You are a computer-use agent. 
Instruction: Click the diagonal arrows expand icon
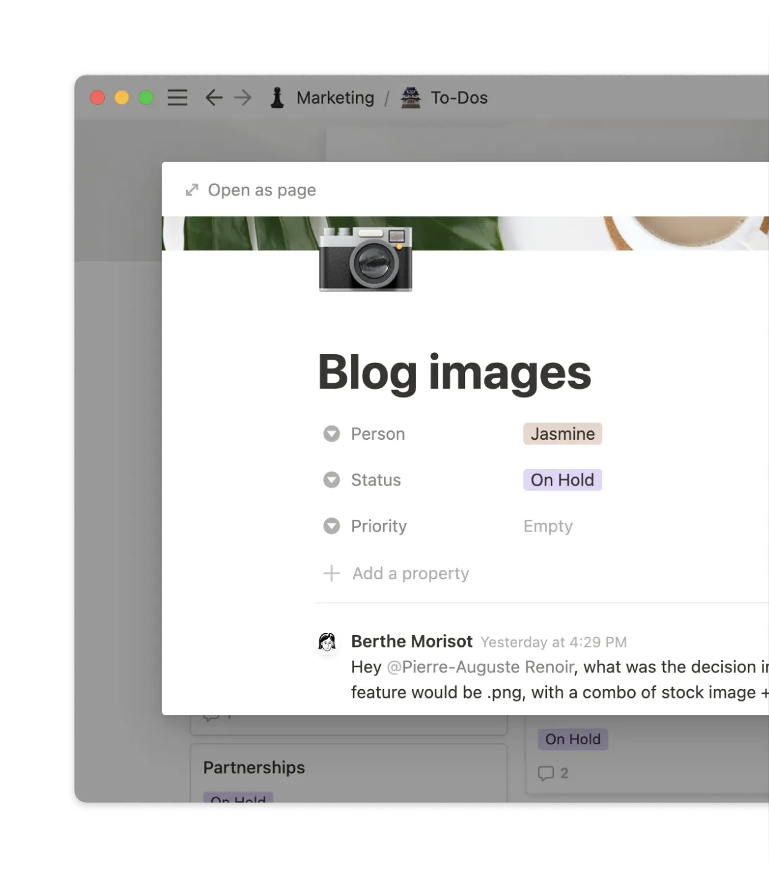coord(191,189)
